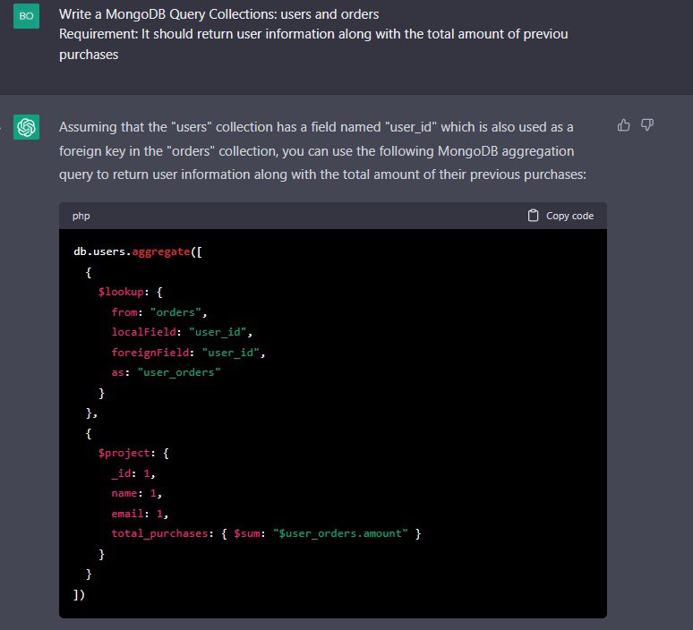
Task: Click the name: 1 line
Action: (x=137, y=493)
